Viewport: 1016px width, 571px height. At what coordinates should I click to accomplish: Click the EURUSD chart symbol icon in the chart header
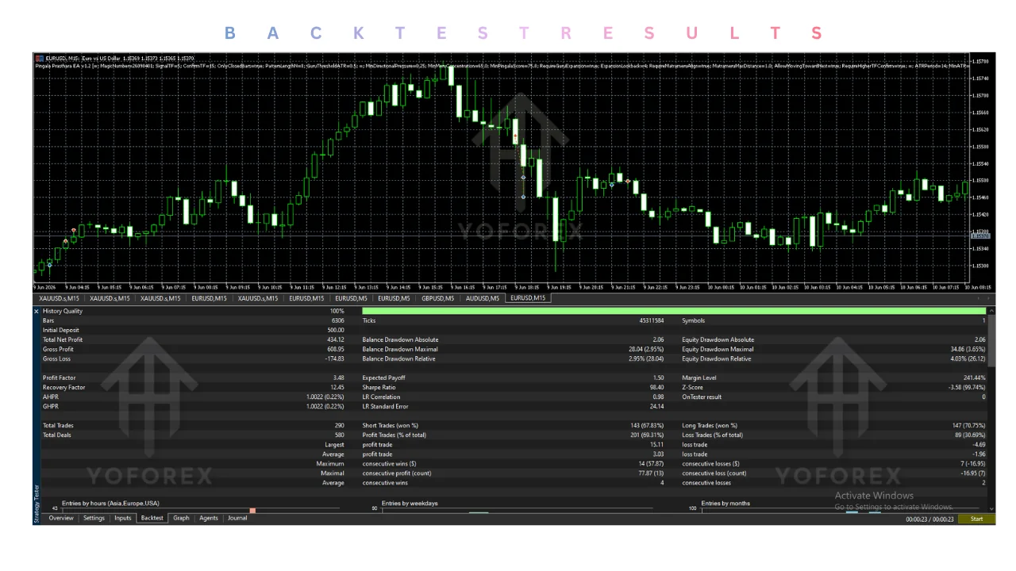coord(40,58)
